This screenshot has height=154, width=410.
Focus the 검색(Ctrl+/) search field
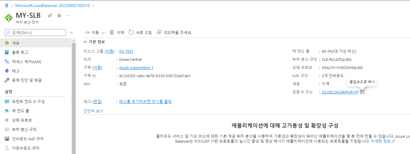36,33
